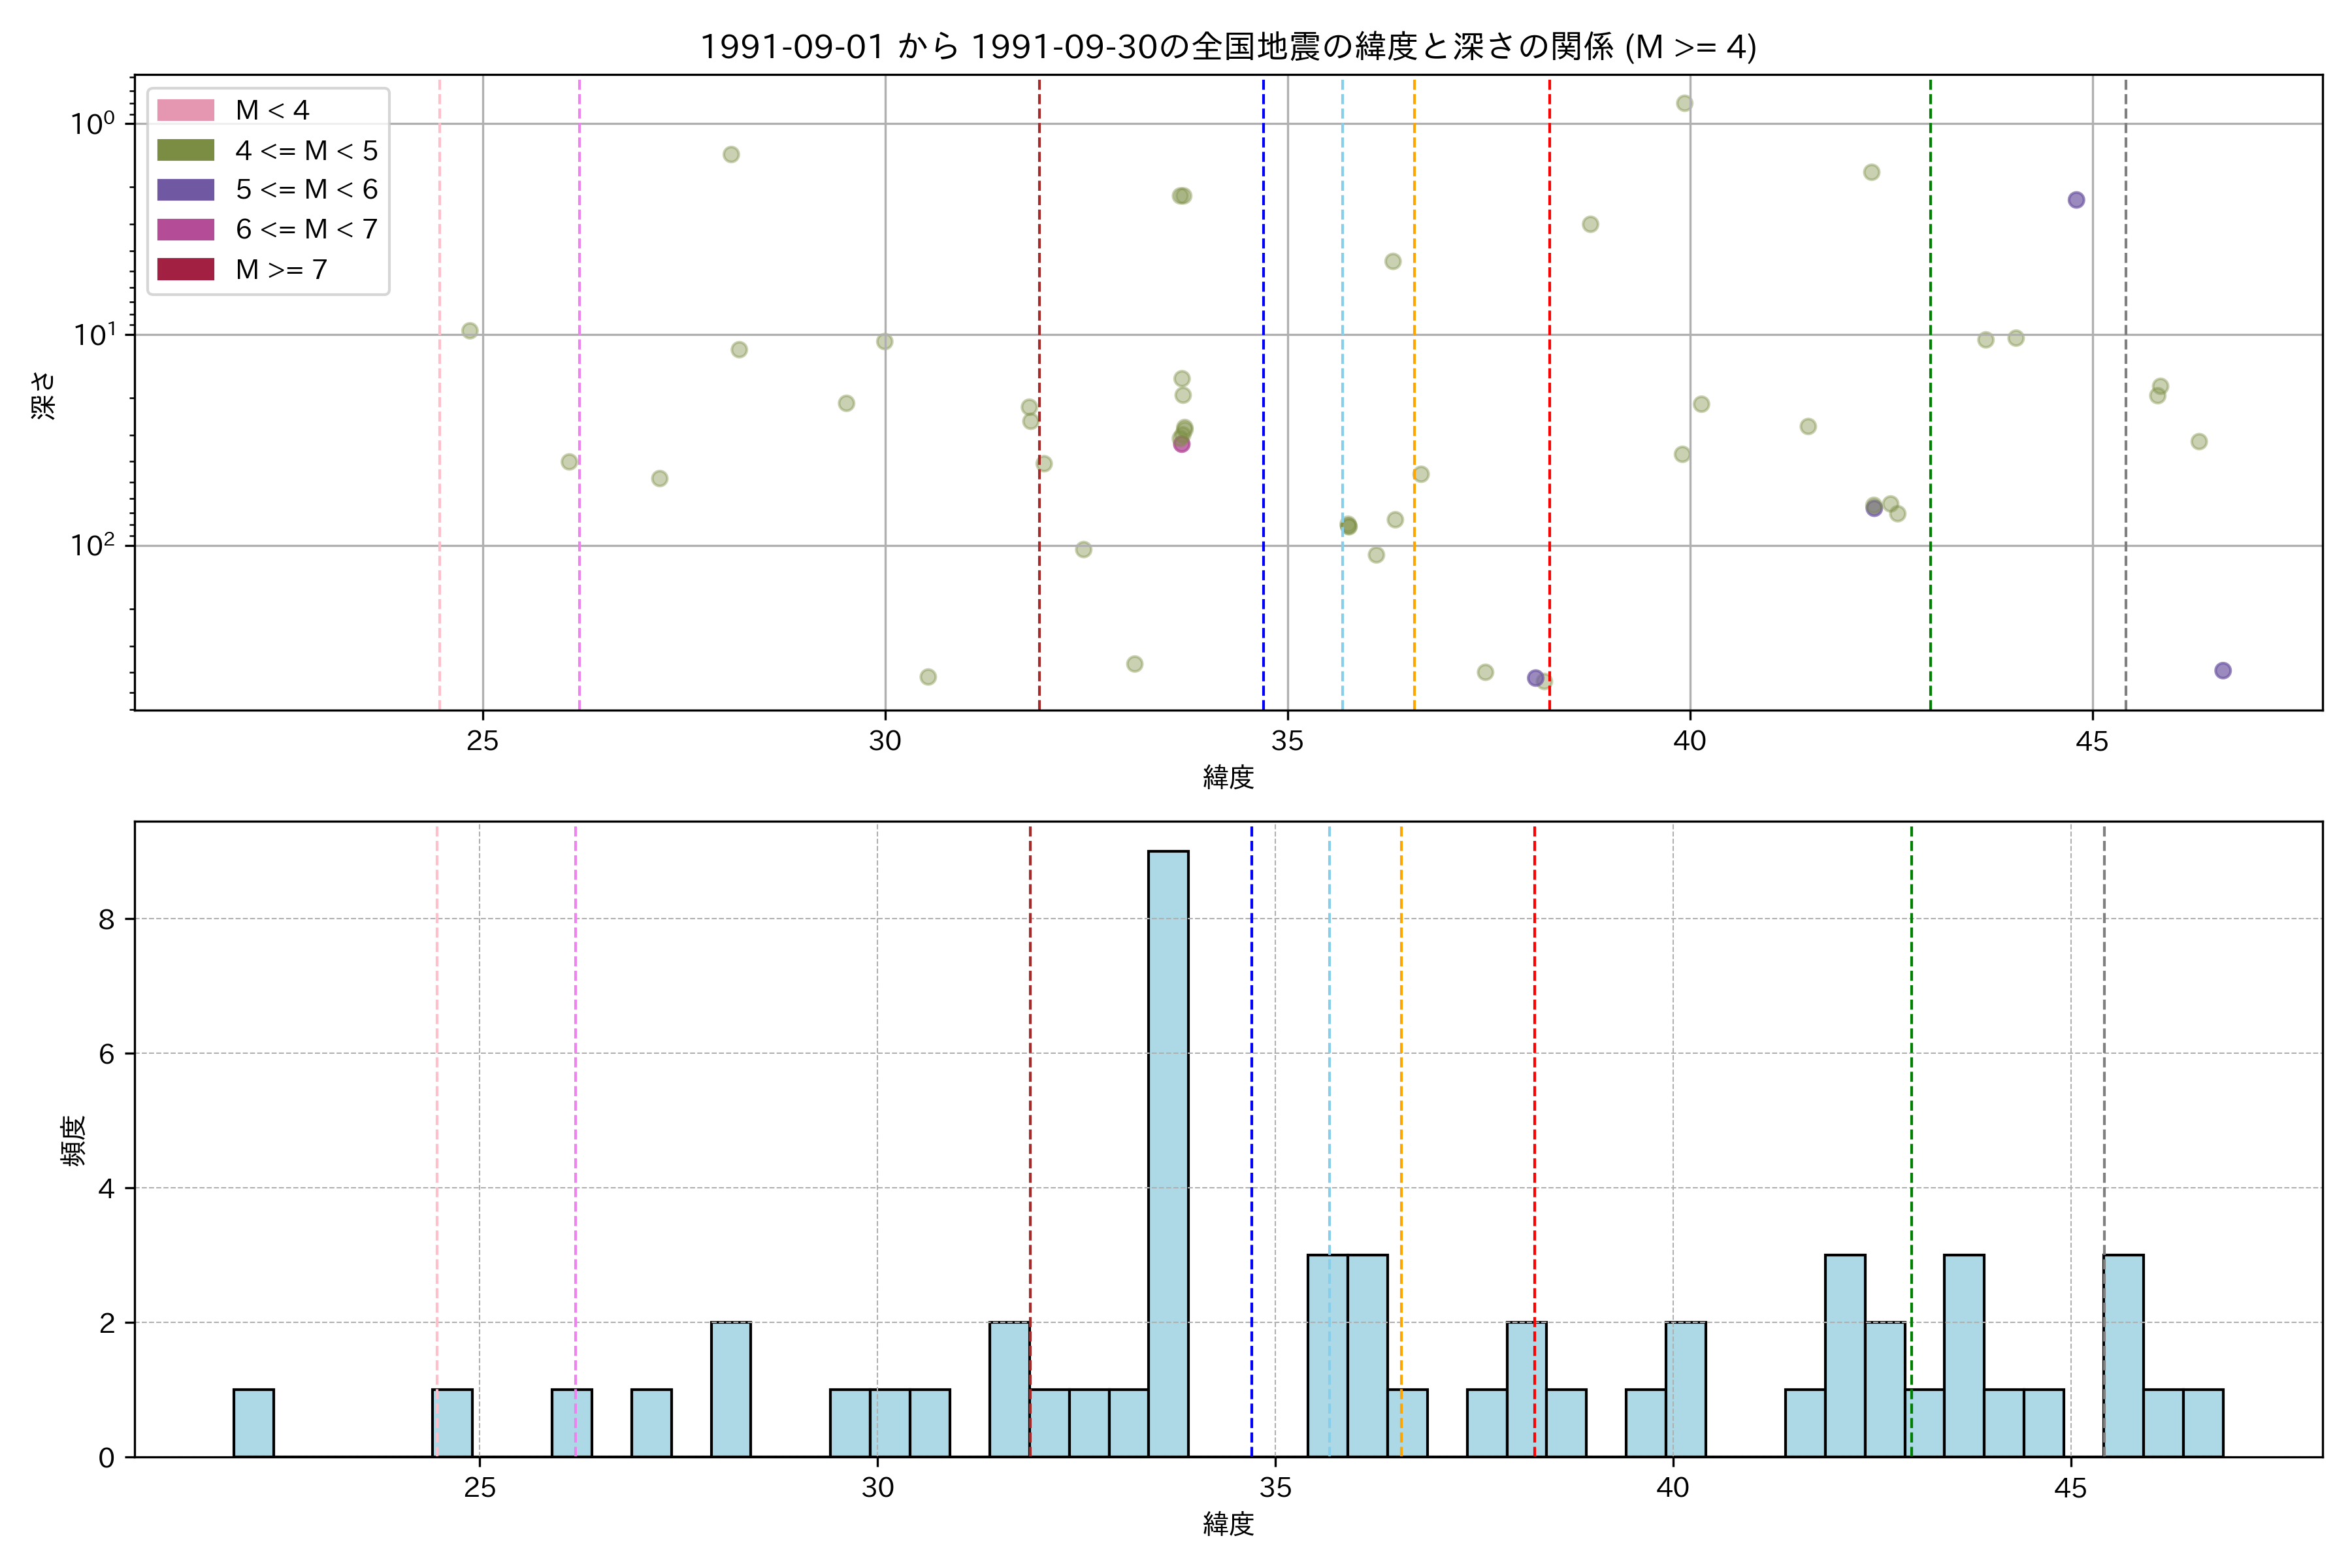This screenshot has width=2352, height=1568.
Task: Select the purple scatter point at far right bottom
Action: click(x=2222, y=671)
